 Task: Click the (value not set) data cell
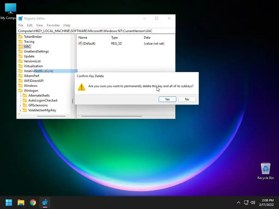pyautogui.click(x=154, y=44)
